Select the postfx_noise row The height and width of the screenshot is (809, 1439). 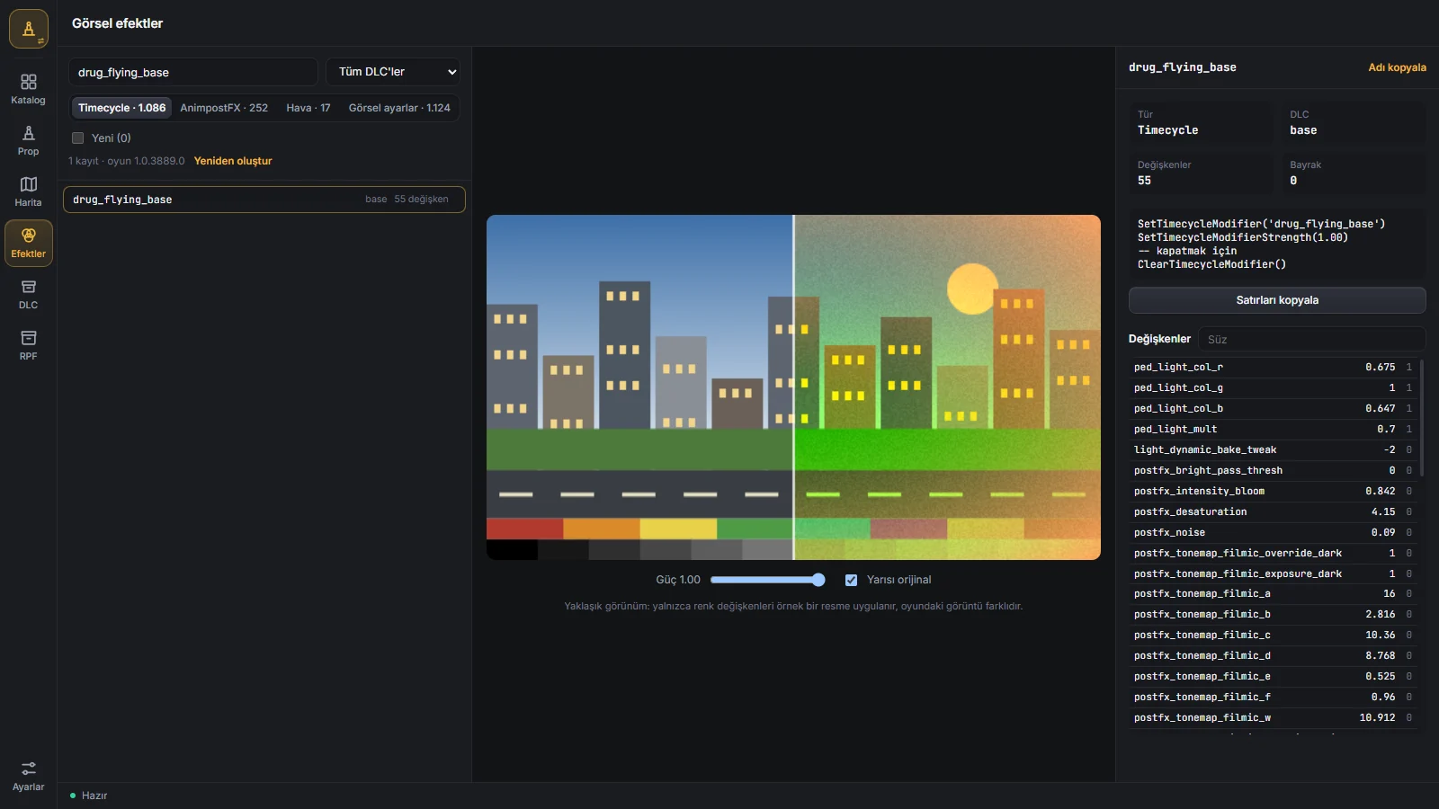1273,532
